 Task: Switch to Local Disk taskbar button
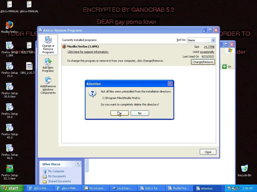tap(123, 188)
